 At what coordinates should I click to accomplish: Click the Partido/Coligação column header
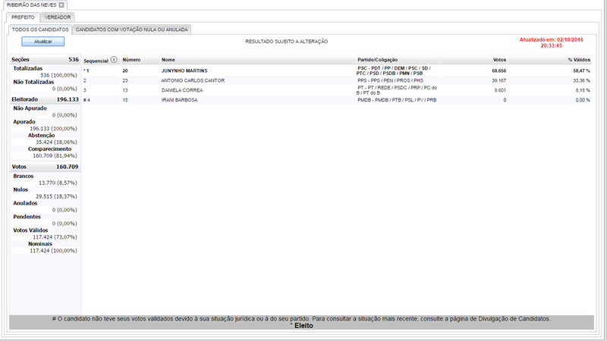(377, 59)
